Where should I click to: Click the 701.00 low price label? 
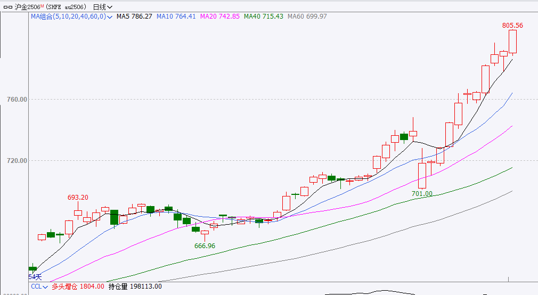422,194
